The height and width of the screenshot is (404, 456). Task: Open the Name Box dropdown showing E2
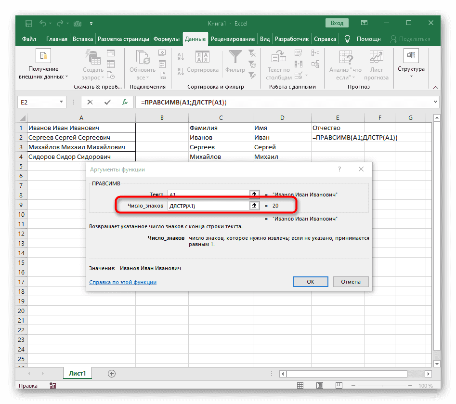click(x=61, y=102)
